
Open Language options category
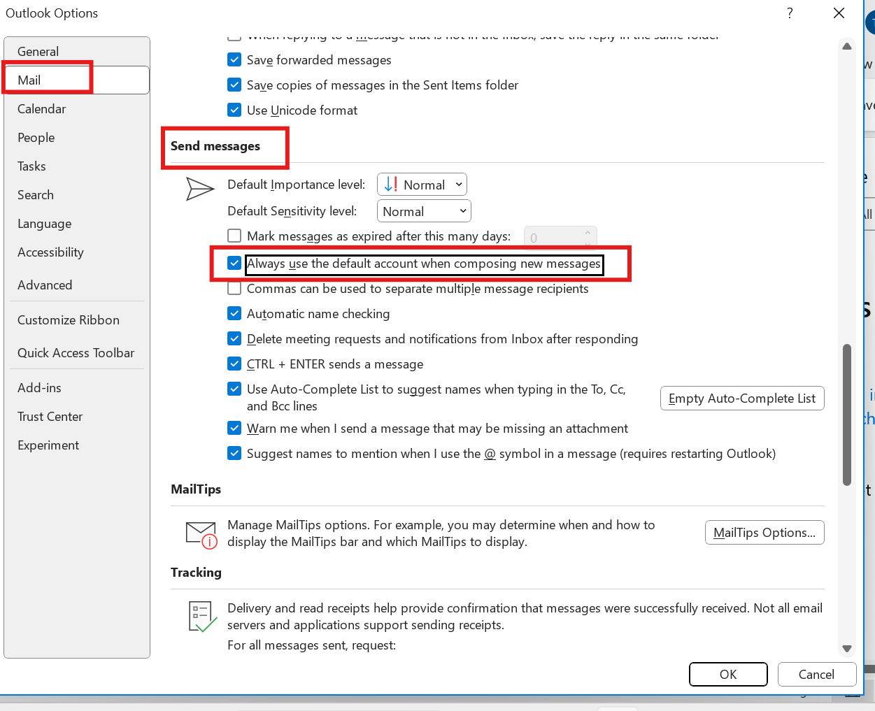point(77,224)
